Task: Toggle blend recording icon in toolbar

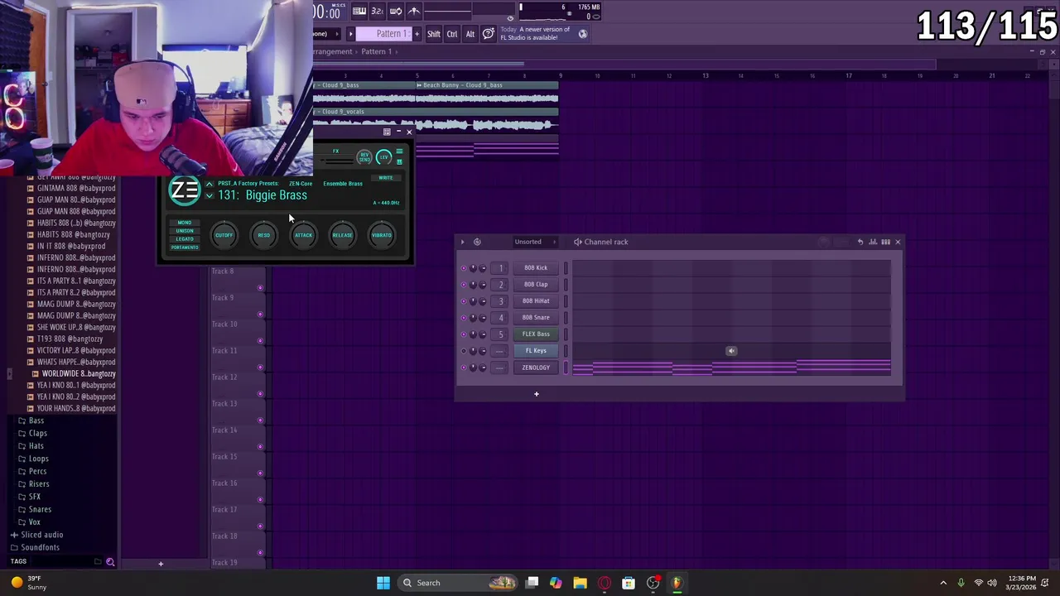Action: coord(414,11)
